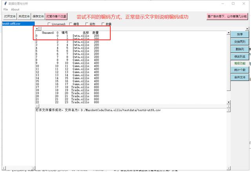Image resolution: width=251 pixels, height=172 pixels.
Task: Click the 合并文件 button
Action: (x=240, y=77)
